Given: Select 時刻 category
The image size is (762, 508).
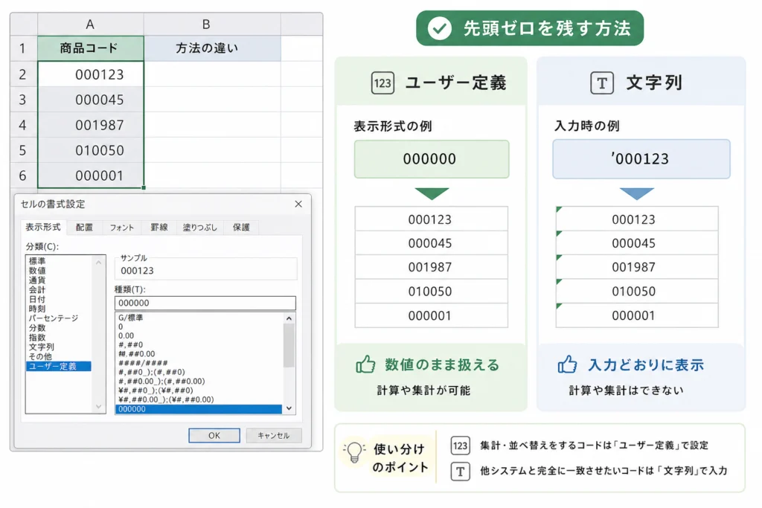Looking at the screenshot, I should 37,309.
